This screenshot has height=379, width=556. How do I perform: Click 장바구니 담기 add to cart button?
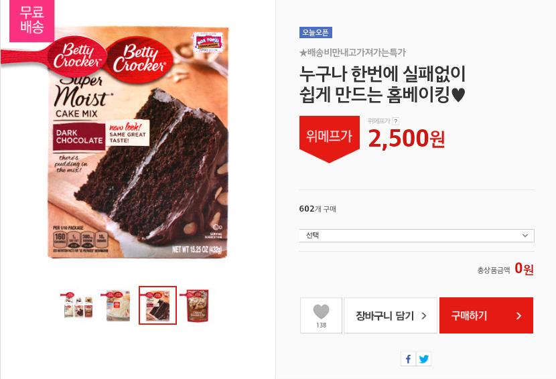tap(391, 315)
